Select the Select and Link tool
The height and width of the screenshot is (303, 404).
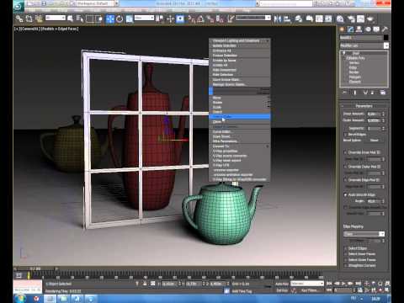point(19,19)
